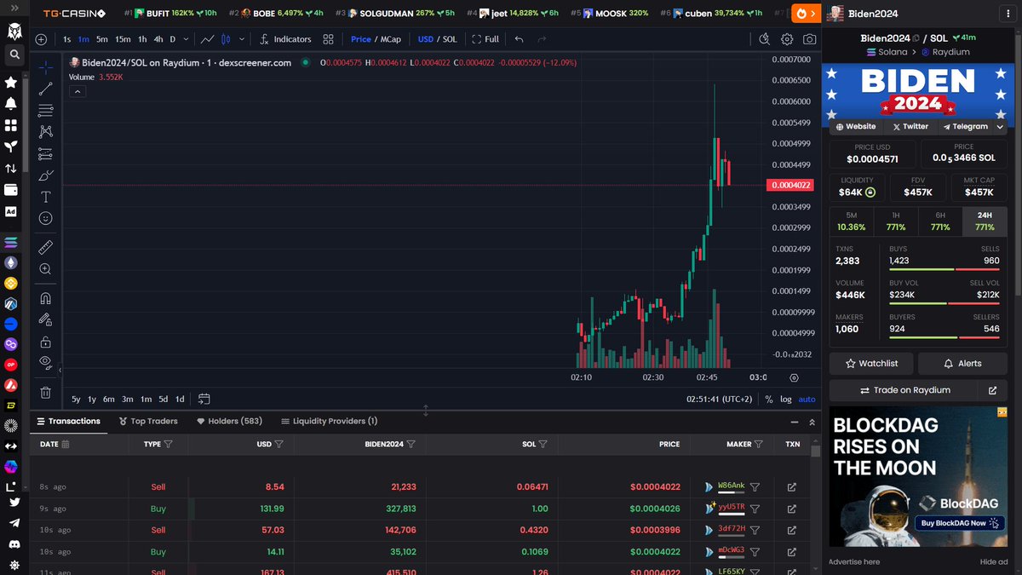Toggle stay in drawing mode
1022x575 pixels.
click(x=46, y=320)
